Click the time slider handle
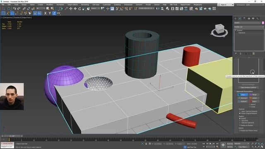The width and height of the screenshot is (265, 149). [x=12, y=136]
